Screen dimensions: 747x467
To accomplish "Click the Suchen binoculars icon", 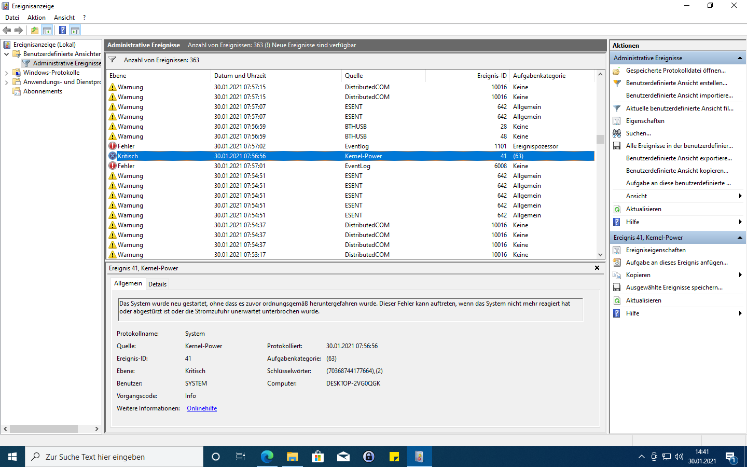I will (x=617, y=133).
